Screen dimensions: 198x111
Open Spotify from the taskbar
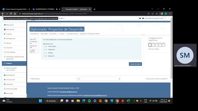pyautogui.click(x=89, y=101)
